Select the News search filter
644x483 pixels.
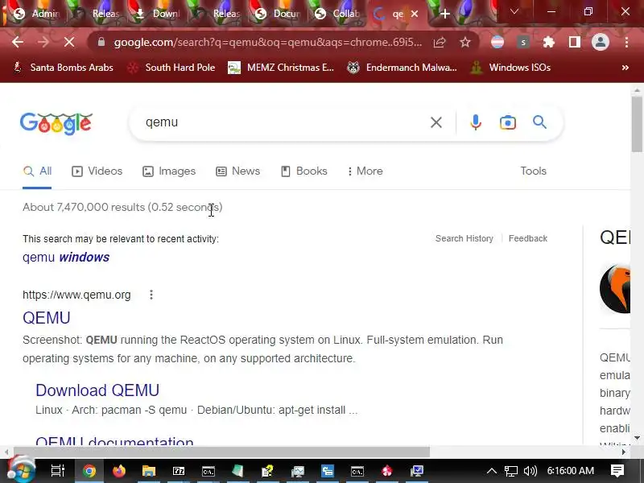237,171
